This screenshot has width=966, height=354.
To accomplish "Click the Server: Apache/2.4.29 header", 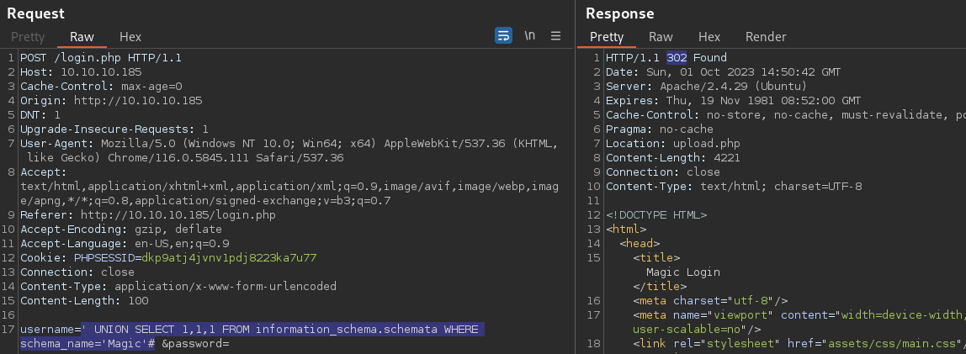I will click(x=707, y=87).
